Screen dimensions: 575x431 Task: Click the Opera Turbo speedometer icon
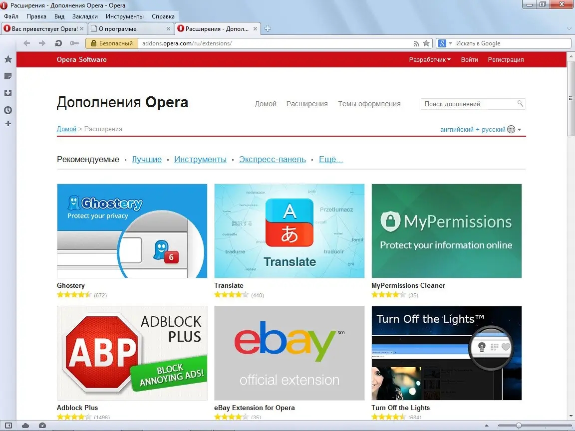(x=42, y=426)
